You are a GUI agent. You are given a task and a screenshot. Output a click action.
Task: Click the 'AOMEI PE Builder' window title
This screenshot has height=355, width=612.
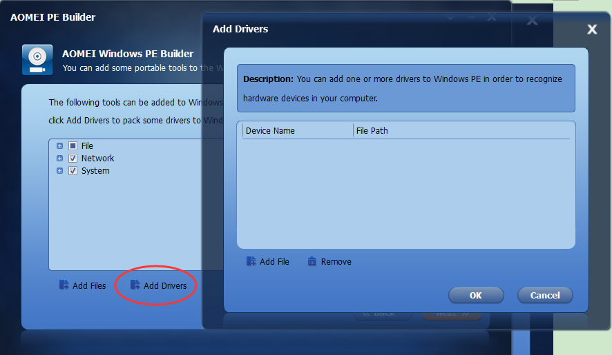tap(52, 17)
